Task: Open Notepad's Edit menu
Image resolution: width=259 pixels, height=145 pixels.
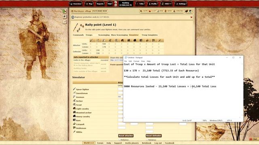Action: [130, 61]
